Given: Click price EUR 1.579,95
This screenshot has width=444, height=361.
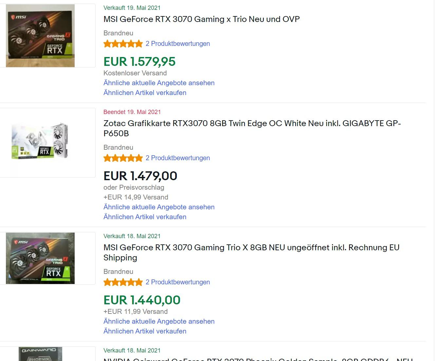Looking at the screenshot, I should click(139, 62).
